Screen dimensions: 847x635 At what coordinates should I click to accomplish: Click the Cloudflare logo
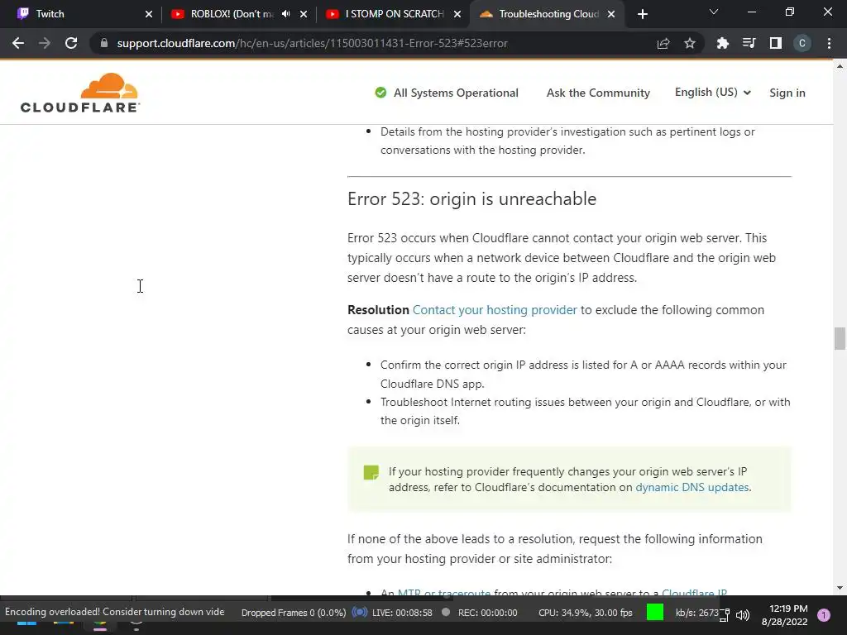coord(80,93)
